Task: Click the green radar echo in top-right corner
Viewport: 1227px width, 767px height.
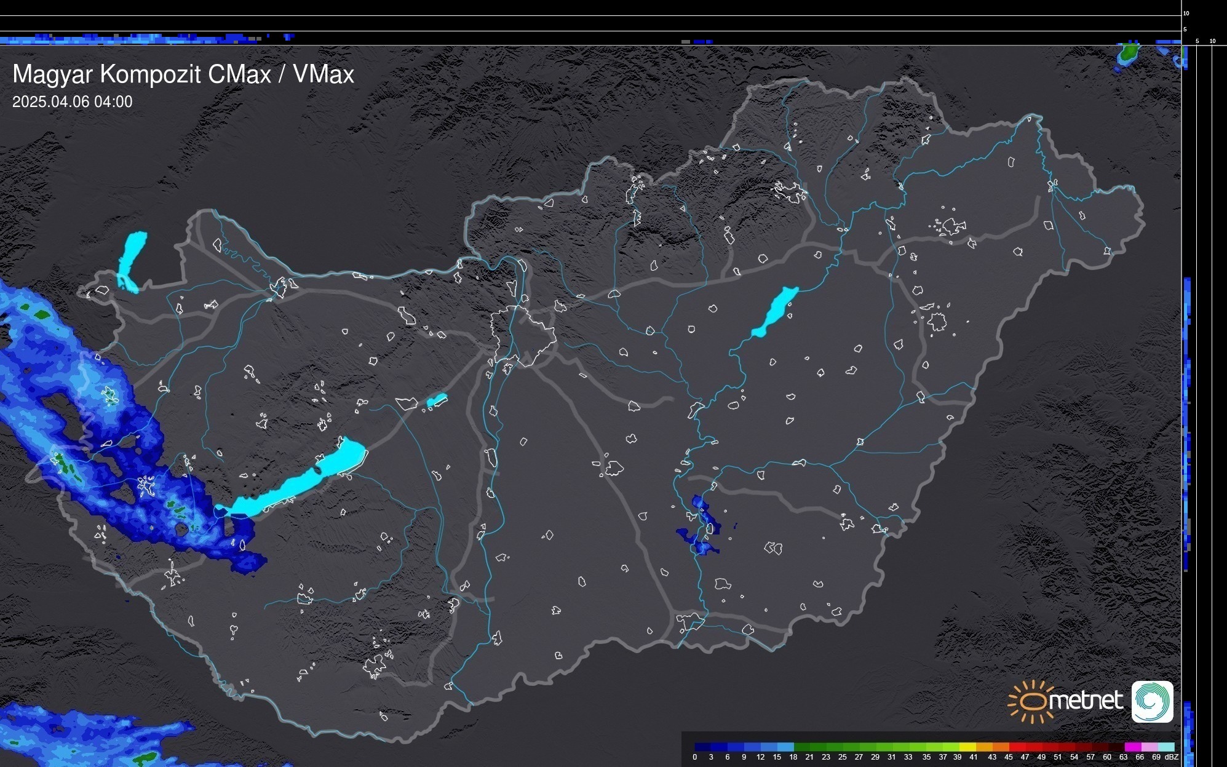Action: point(1129,53)
